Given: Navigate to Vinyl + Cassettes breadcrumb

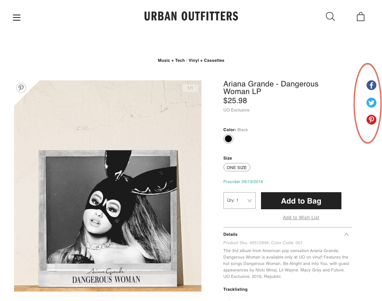Looking at the screenshot, I should coord(206,60).
